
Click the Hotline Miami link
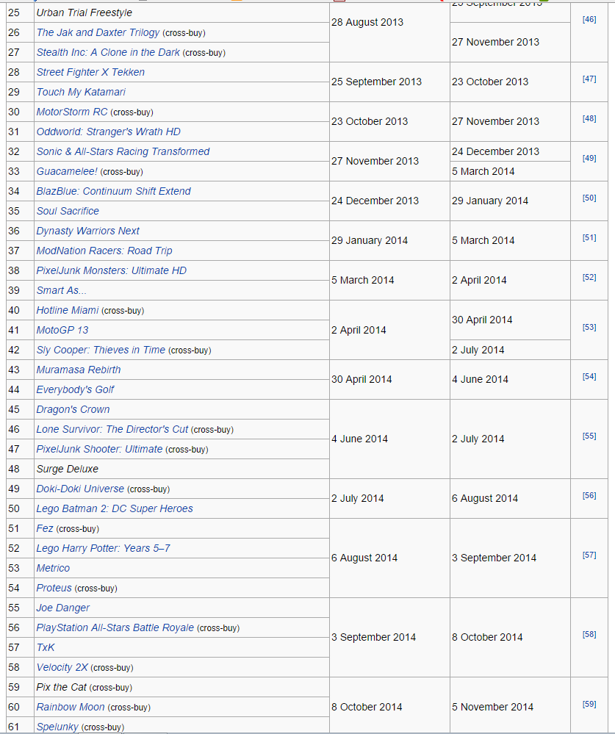tap(68, 310)
